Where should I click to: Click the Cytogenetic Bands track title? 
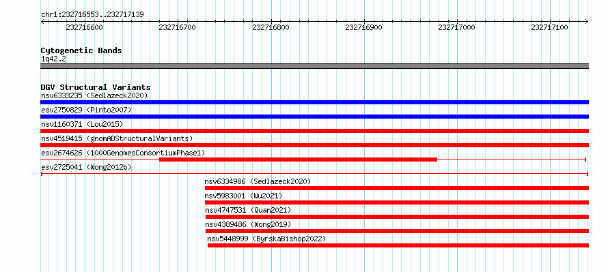(x=81, y=50)
